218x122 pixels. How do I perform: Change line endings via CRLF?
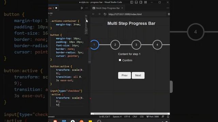(x=135, y=117)
